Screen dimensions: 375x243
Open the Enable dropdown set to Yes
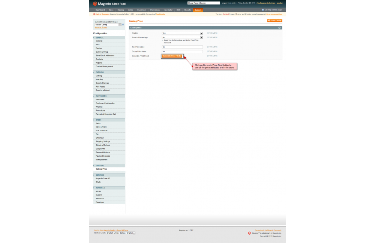182,33
